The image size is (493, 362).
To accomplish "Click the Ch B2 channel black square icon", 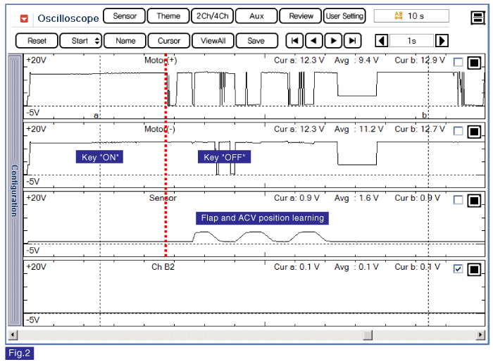I will [x=474, y=270].
